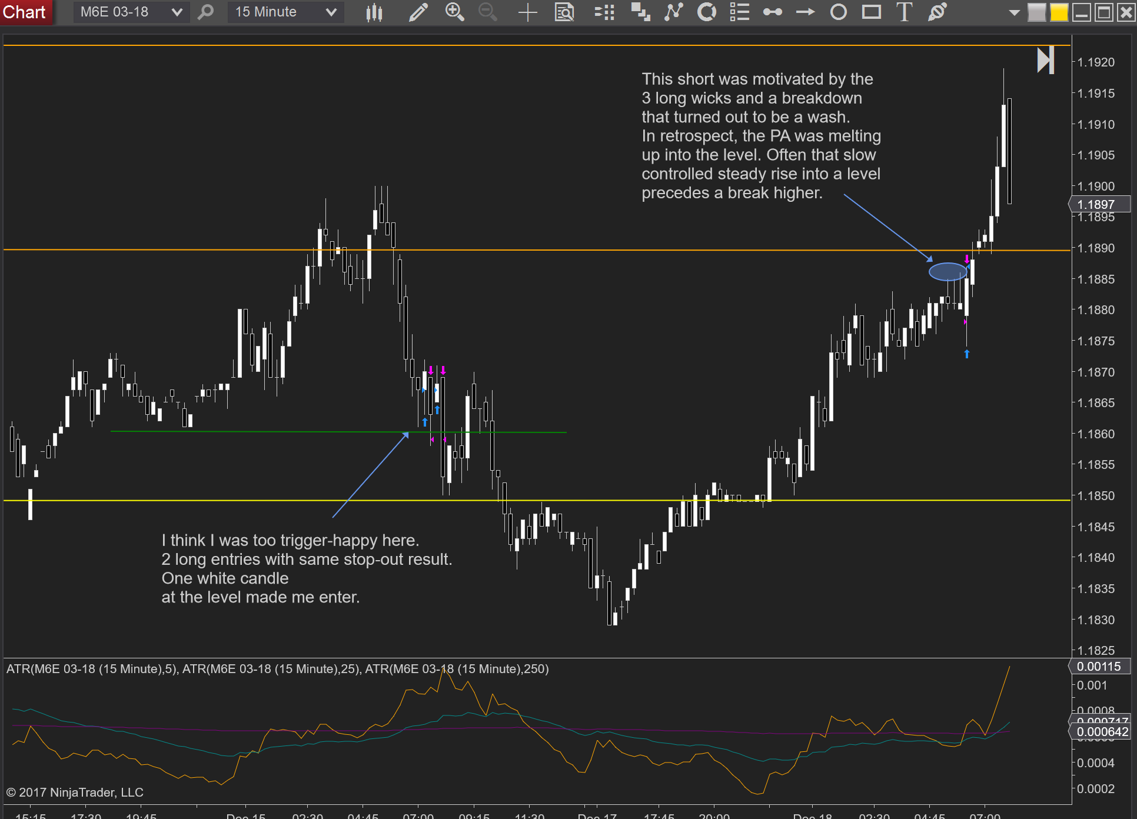Click the data series stacked squares icon
The height and width of the screenshot is (819, 1137).
[x=640, y=12]
